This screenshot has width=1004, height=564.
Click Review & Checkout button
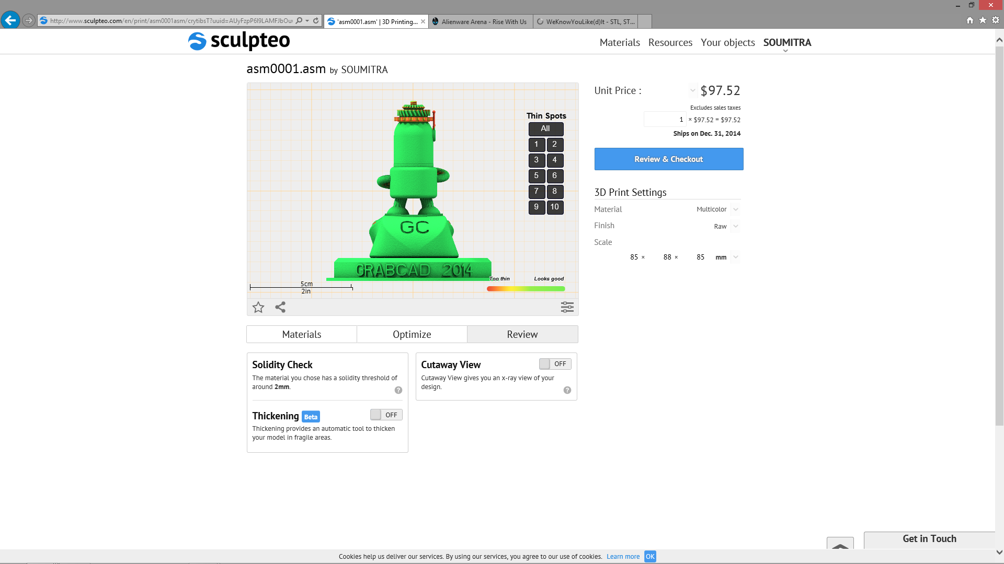coord(669,159)
